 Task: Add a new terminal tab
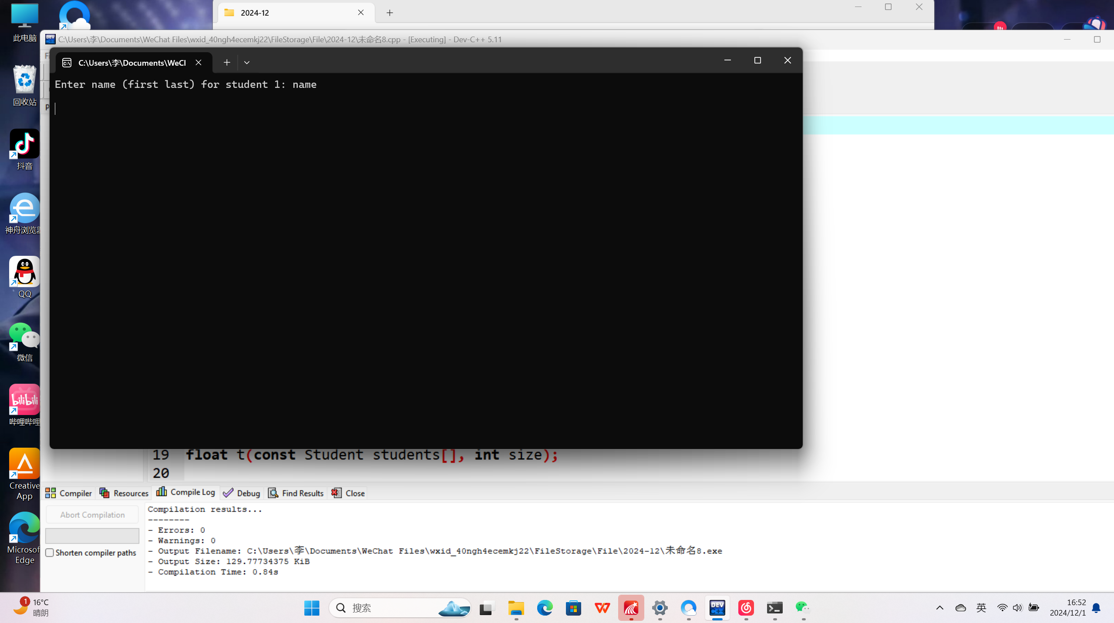[227, 63]
